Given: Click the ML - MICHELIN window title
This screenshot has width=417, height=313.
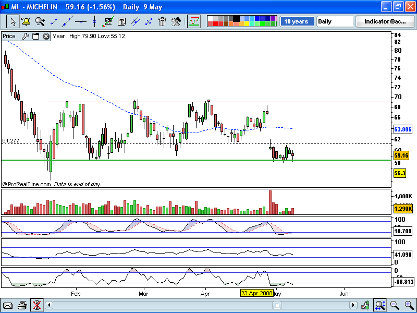Looking at the screenshot, I should coord(34,7).
